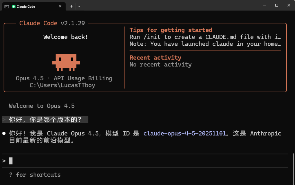Viewport: 295px width, 185px height.
Task: Click the terminal profile icon in tab
Action: tap(7, 6)
